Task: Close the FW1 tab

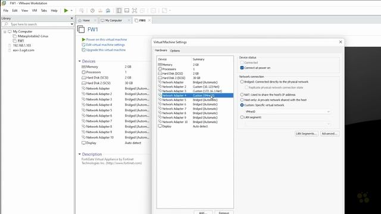Action: 149,20
